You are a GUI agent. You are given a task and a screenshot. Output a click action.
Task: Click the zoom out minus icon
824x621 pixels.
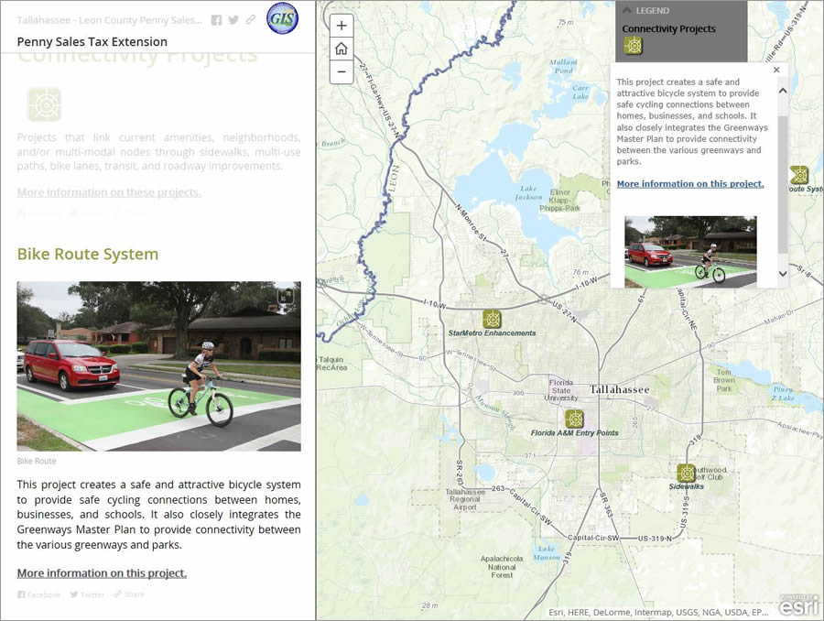pyautogui.click(x=341, y=71)
